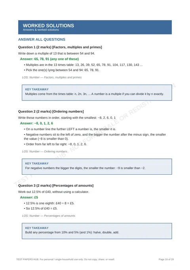Click the TEST PAPERS HUB footer notice
Image resolution: width=190 pixels, height=270 pixels.
tap(65, 259)
